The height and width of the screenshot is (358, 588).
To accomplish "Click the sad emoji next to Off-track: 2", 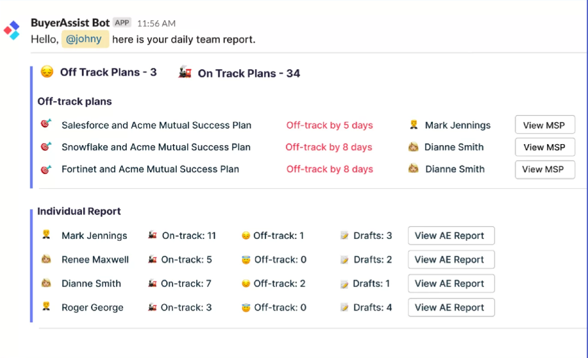I will (x=246, y=284).
